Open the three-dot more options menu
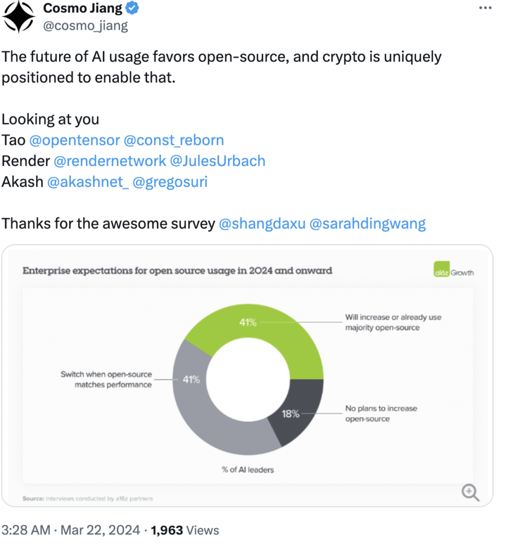The height and width of the screenshot is (545, 506). click(x=485, y=8)
